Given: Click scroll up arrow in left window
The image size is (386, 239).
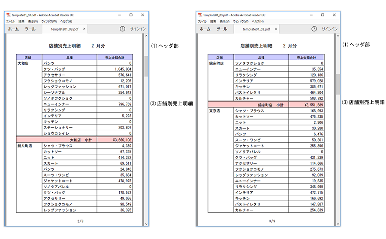Looking at the screenshot, I should pyautogui.click(x=146, y=36).
